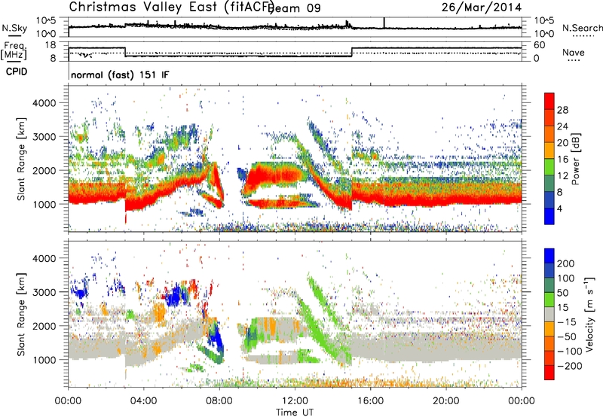
Task: Pick the red bottom segment of the velocity colorbar
Action: pos(549,373)
